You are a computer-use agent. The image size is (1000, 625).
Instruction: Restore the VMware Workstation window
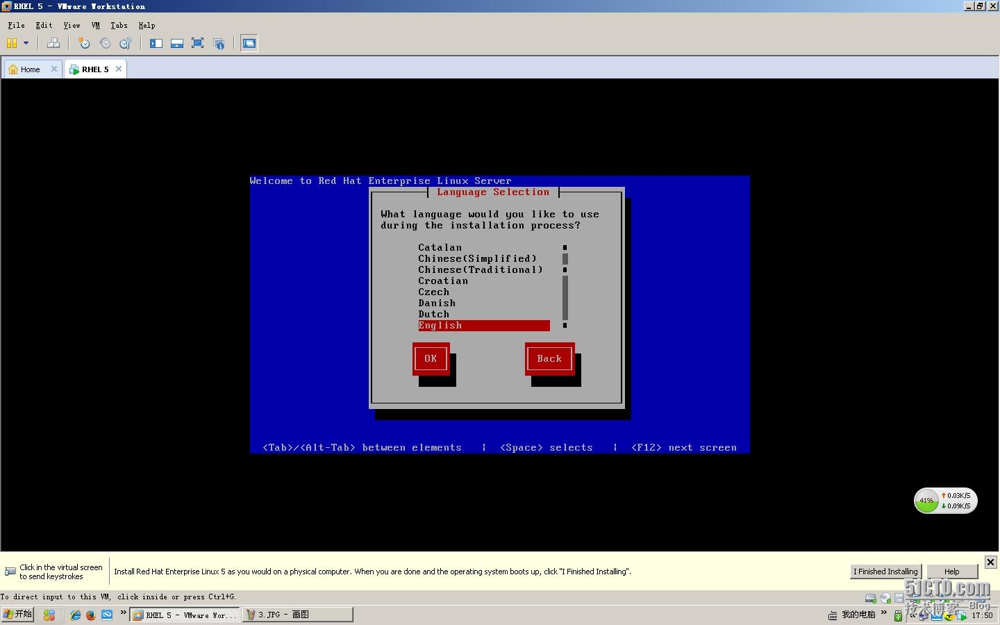click(980, 6)
